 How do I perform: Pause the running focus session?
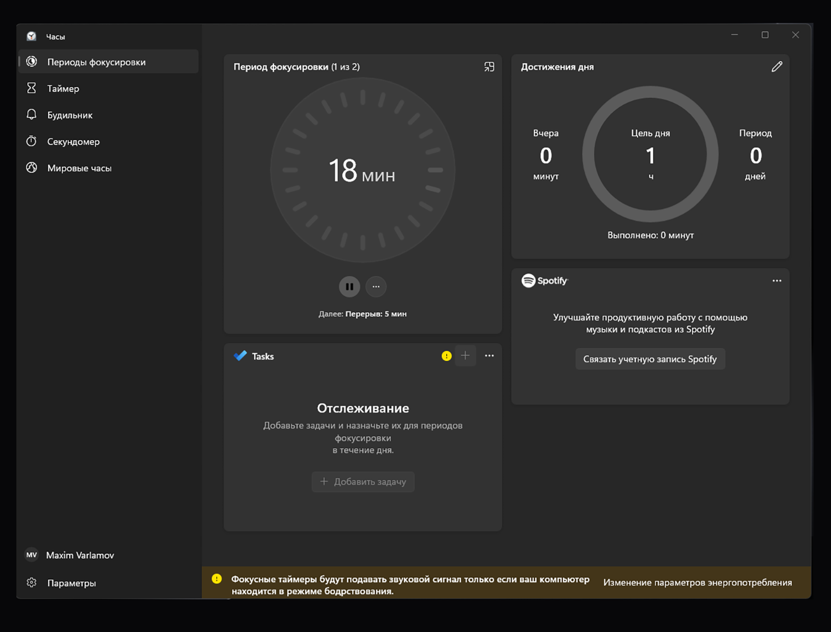click(349, 286)
